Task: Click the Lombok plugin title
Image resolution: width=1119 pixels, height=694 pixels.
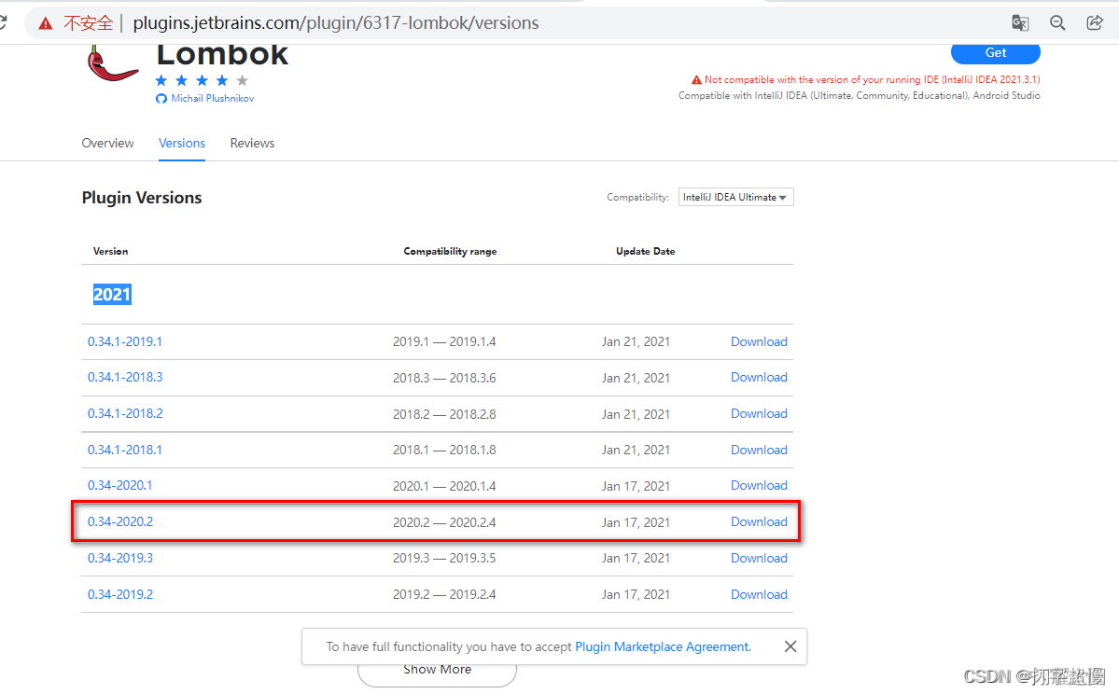Action: click(x=222, y=55)
